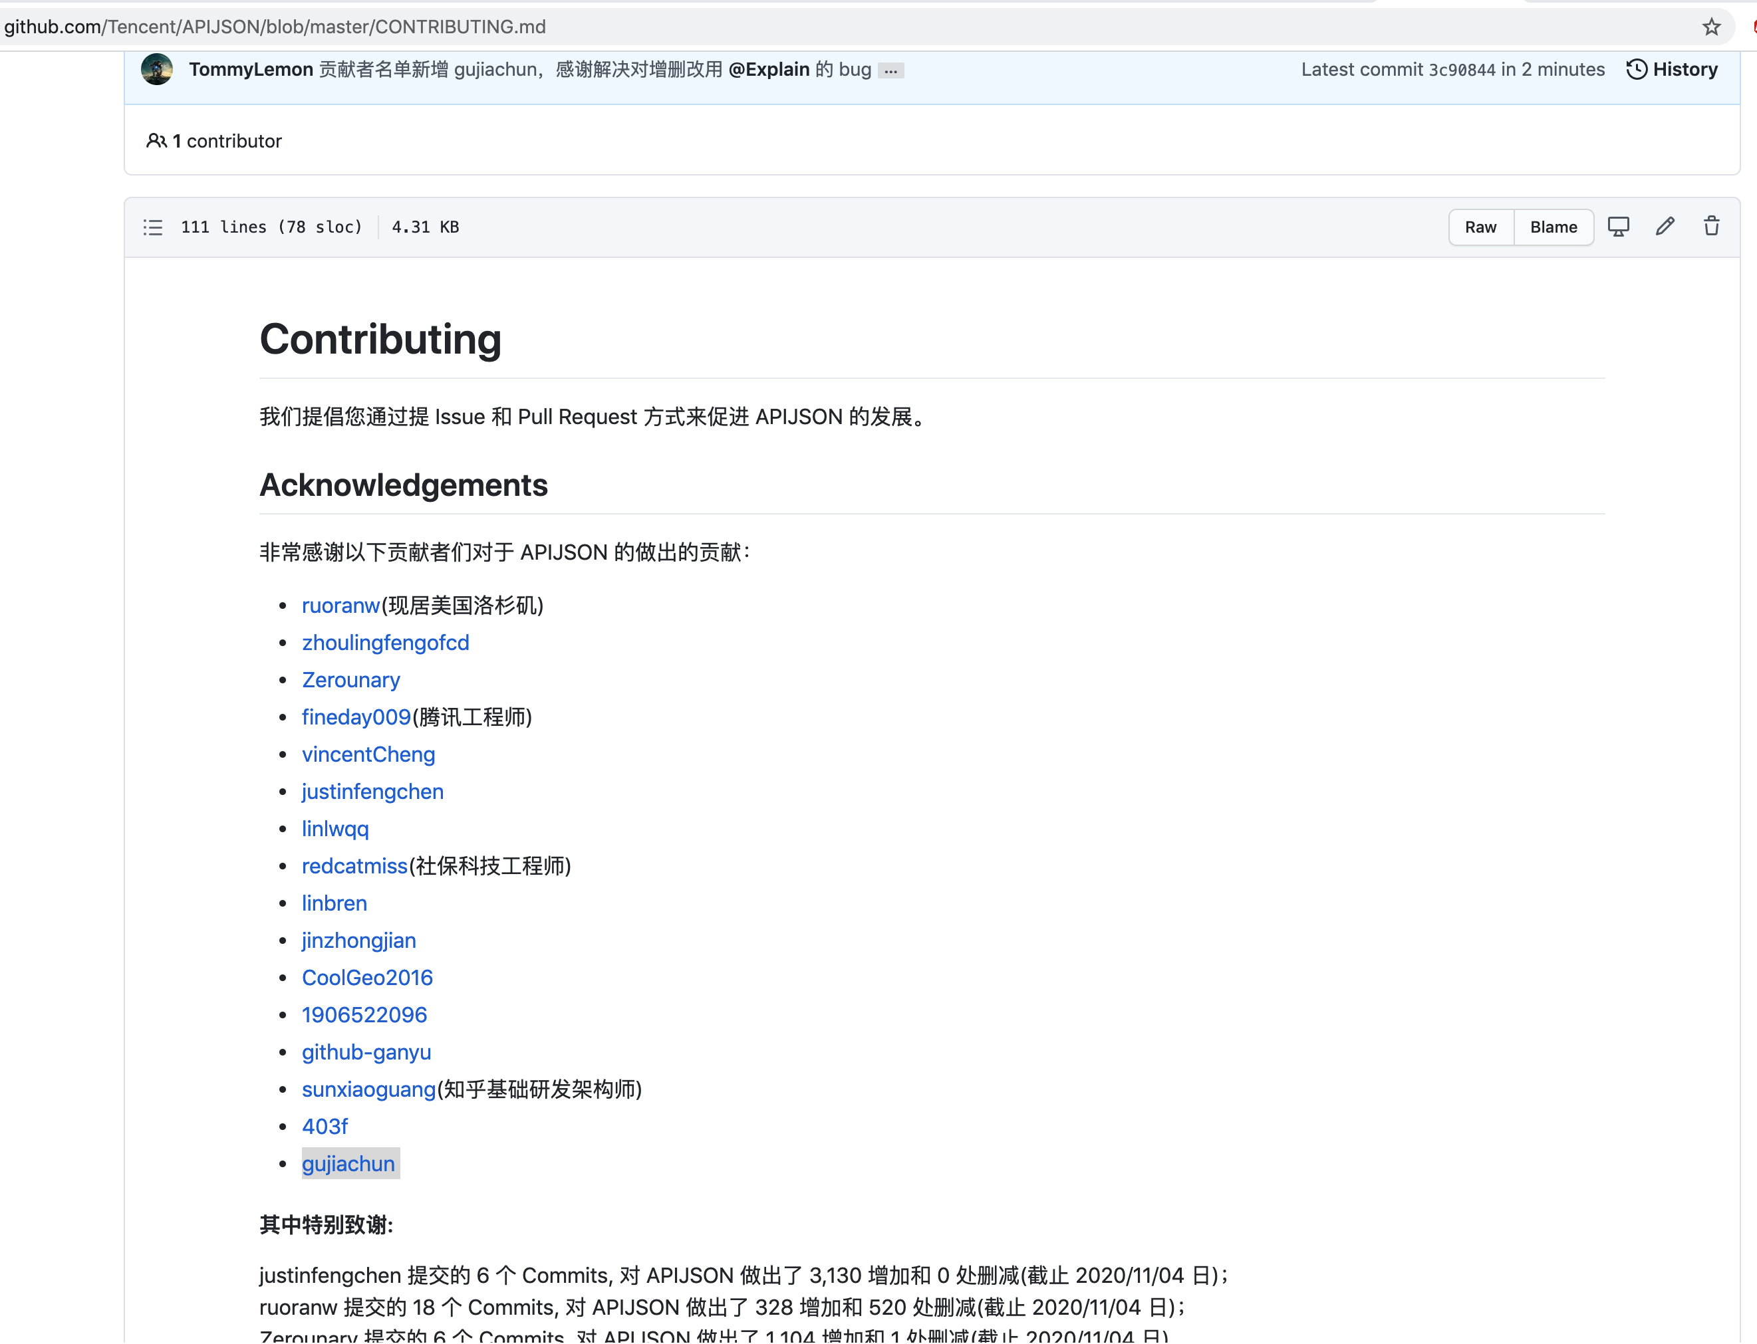1757x1344 pixels.
Task: Delete this file with trash icon
Action: pos(1711,227)
